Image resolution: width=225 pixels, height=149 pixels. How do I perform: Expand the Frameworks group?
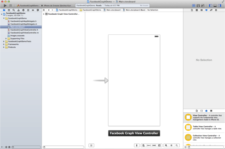click(4, 44)
